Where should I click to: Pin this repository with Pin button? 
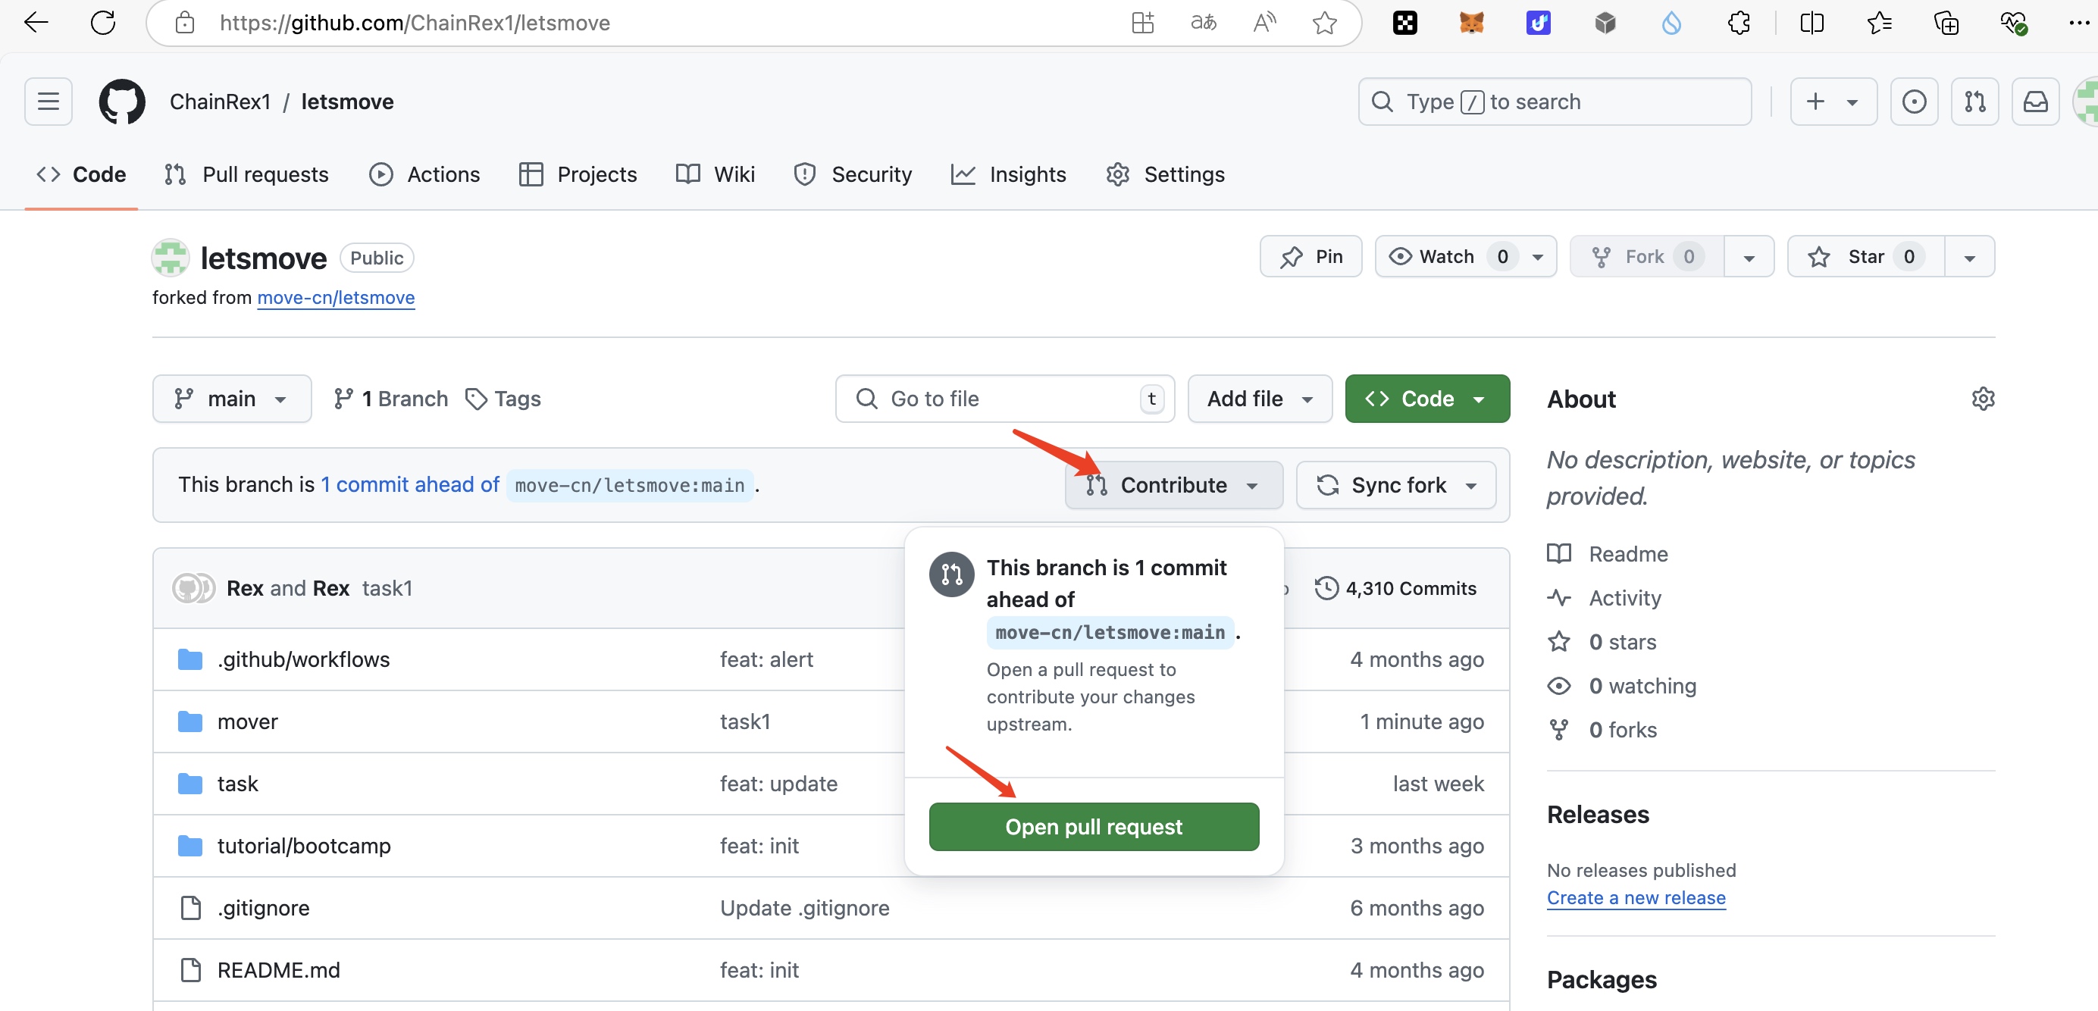click(1310, 257)
